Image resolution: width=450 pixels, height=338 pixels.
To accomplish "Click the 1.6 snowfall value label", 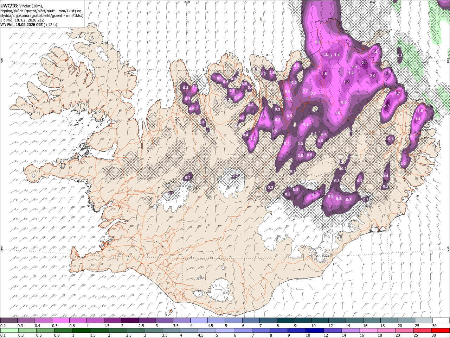I will click(x=337, y=55).
